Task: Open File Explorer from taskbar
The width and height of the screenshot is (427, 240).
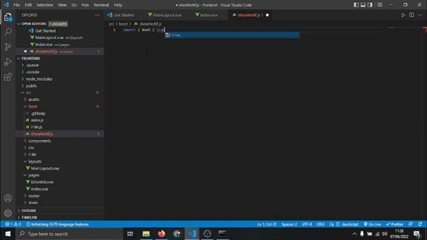Action: point(146,234)
